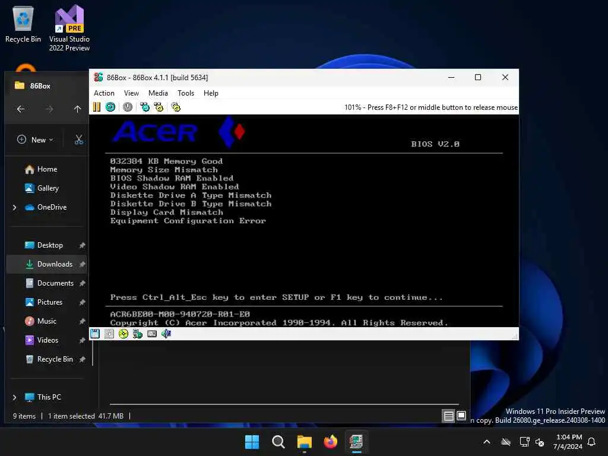Pause the 86Box emulation

coord(97,107)
